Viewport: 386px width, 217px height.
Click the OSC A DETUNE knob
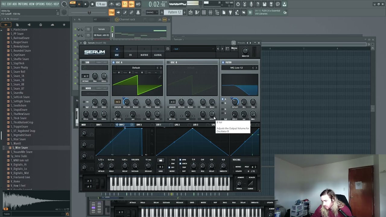coord(126,102)
